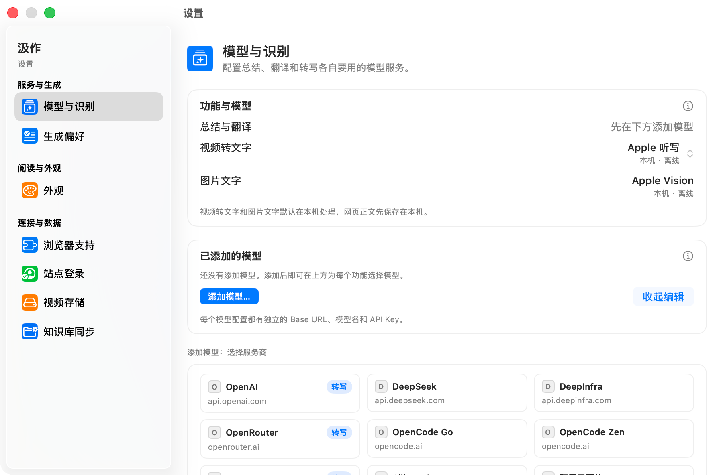This screenshot has width=723, height=475.
Task: Open the 视频转文字 Apple 听写 dropdown
Action: pos(660,153)
